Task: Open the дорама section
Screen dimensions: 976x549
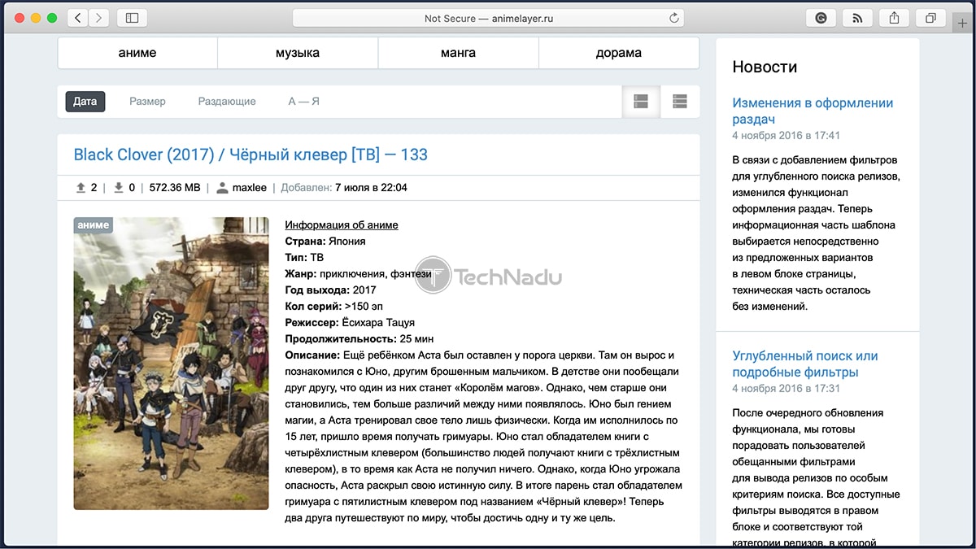Action: (x=619, y=53)
